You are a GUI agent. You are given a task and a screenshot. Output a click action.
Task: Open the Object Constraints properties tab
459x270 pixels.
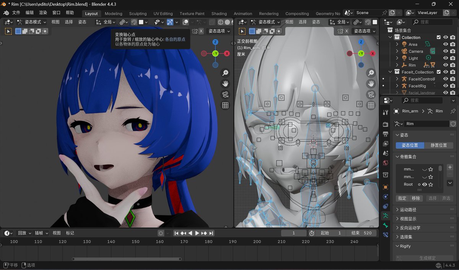(386, 206)
